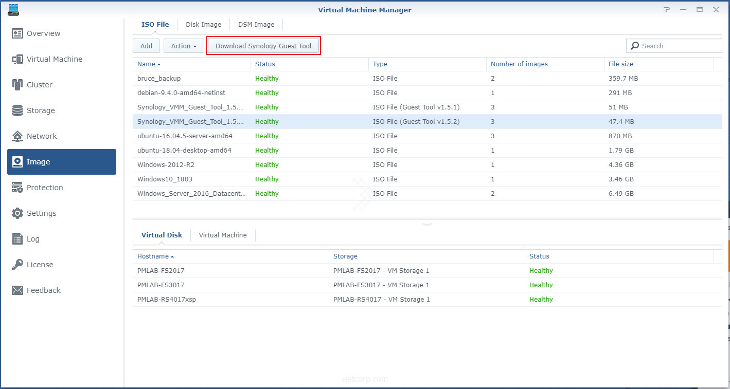Screen dimensions: 730x389
Task: Expand the Action dropdown menu
Action: [x=184, y=46]
